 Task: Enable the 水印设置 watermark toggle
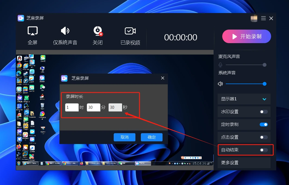pos(263,112)
